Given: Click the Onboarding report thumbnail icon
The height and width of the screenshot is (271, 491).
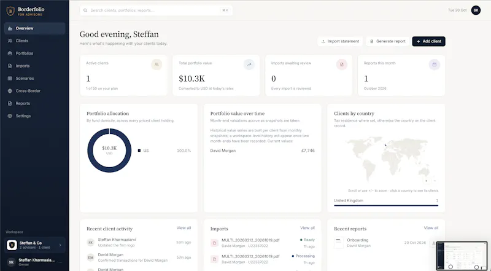Looking at the screenshot, I should [x=339, y=243].
